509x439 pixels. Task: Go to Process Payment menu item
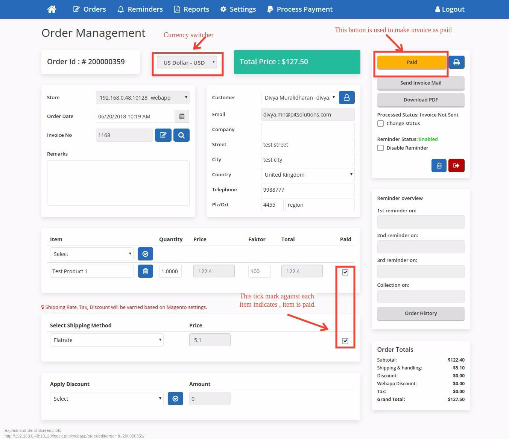(300, 9)
